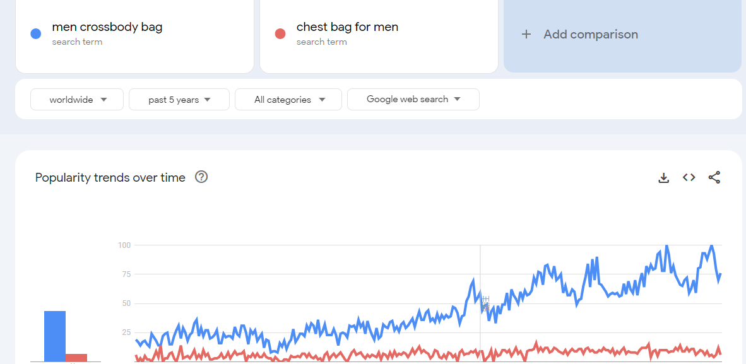Open the All categories dropdown
Viewport: 746px width, 364px height.
point(288,100)
